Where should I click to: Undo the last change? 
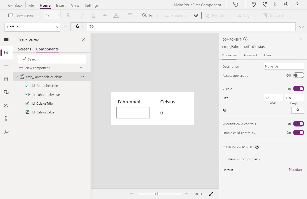pyautogui.click(x=253, y=4)
